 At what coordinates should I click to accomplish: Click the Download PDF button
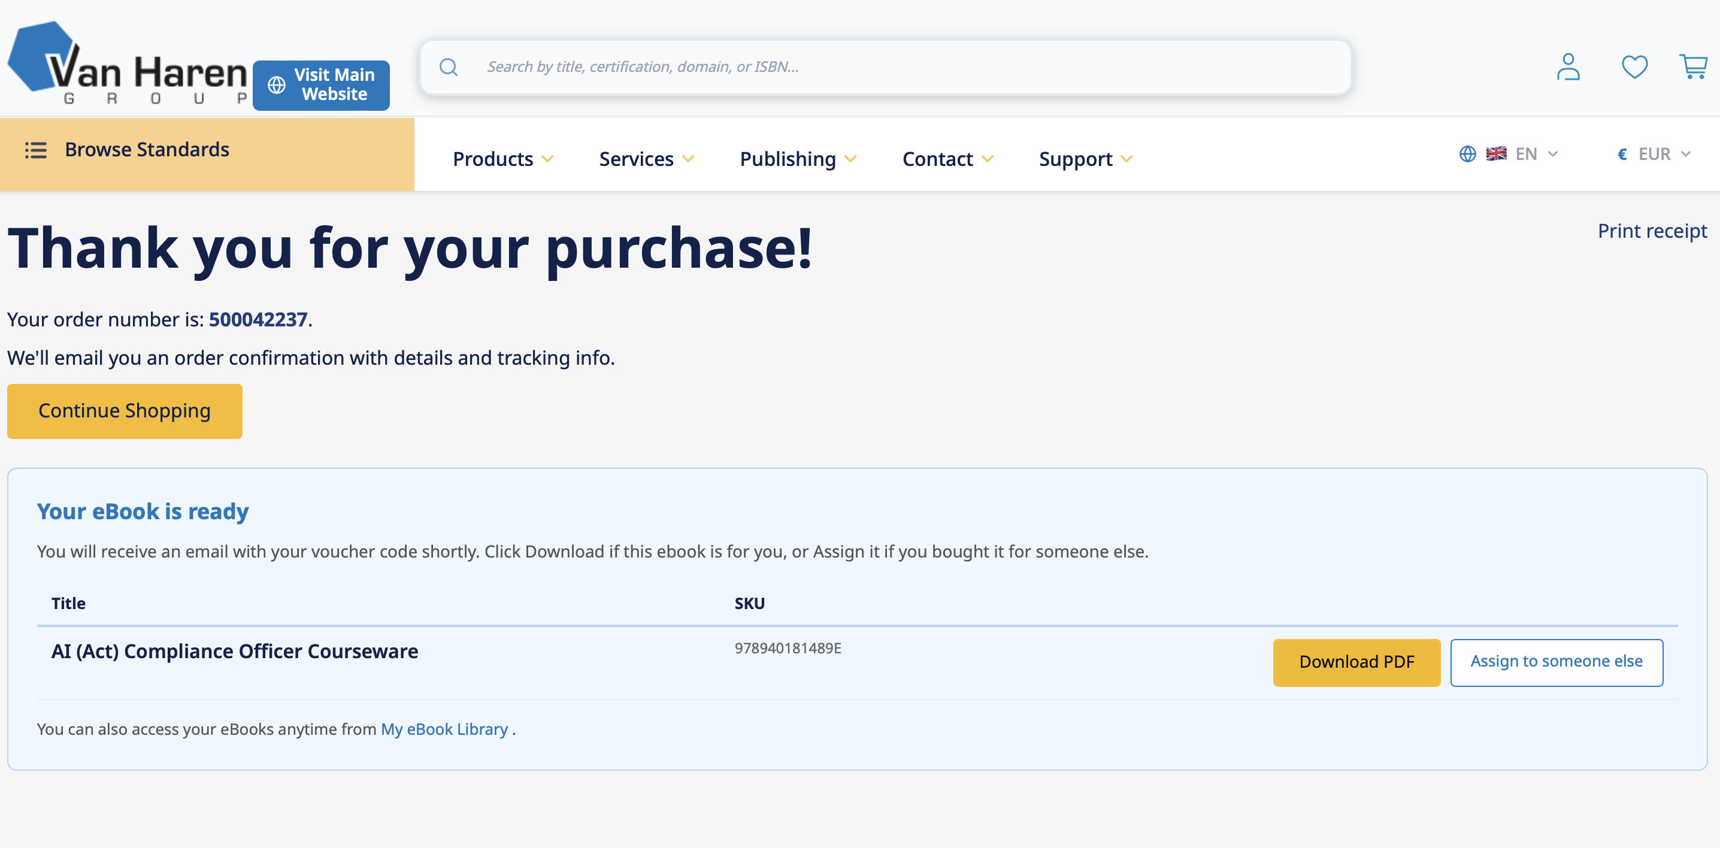[1356, 662]
